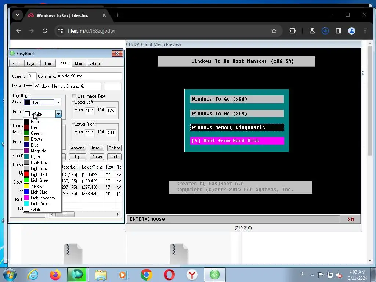
Task: Launch Internet Explorer from the taskbar
Action: [33, 275]
